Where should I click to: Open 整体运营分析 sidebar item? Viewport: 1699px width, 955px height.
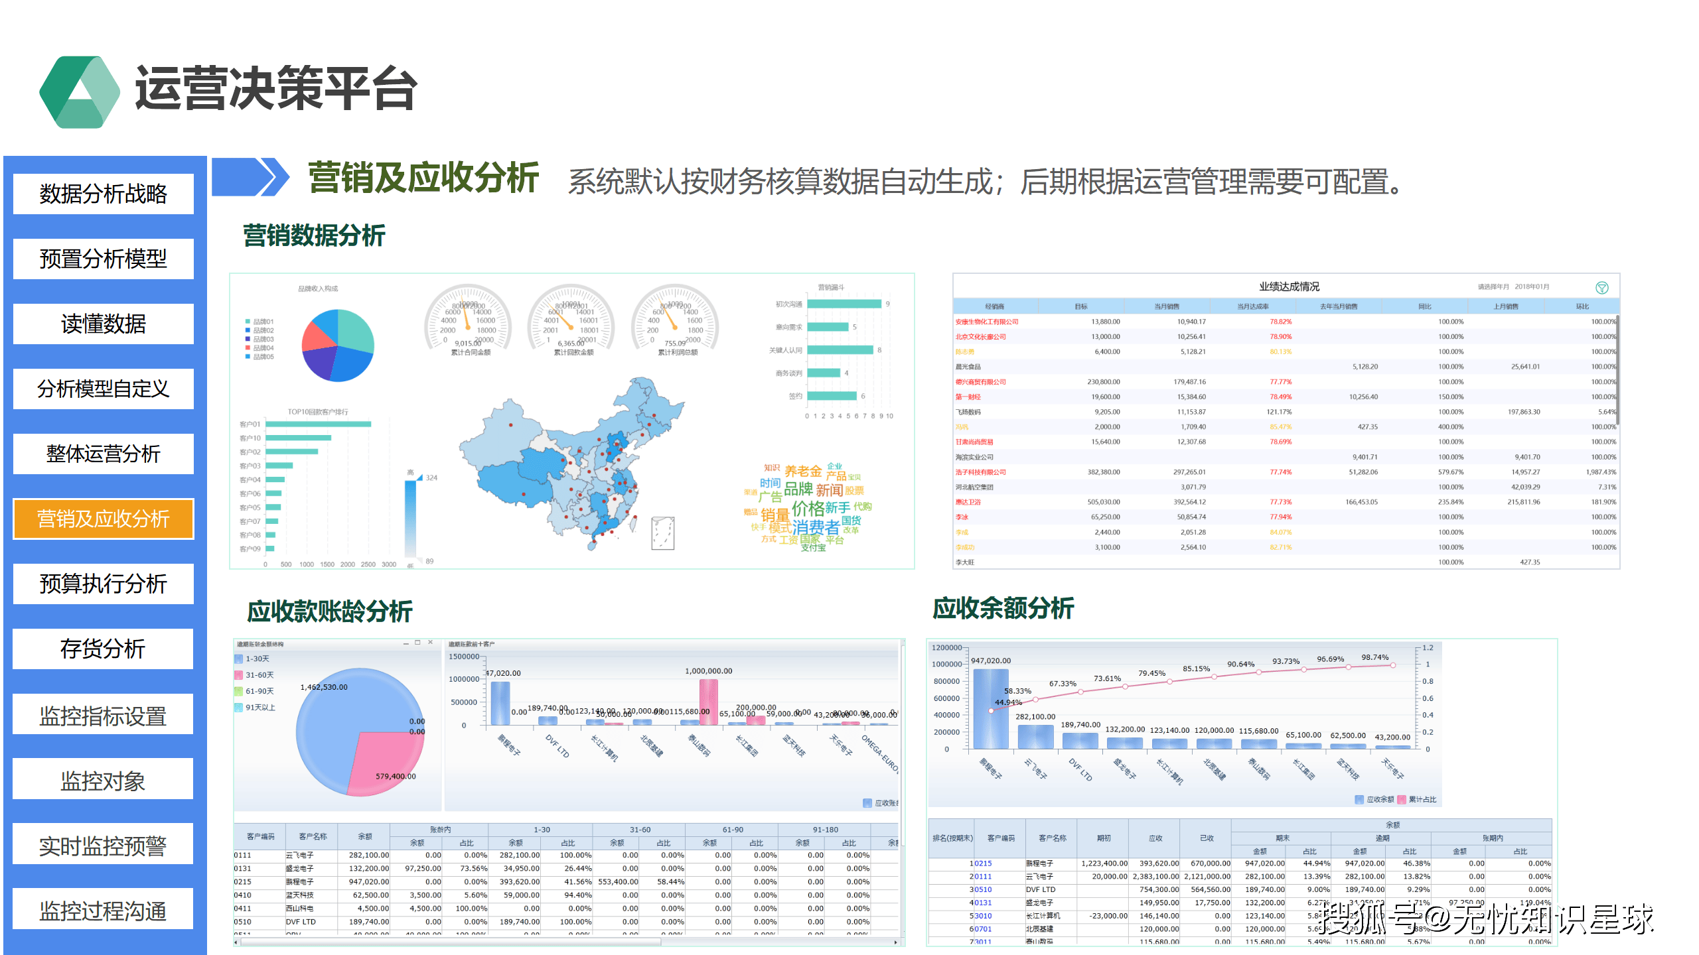(x=104, y=454)
